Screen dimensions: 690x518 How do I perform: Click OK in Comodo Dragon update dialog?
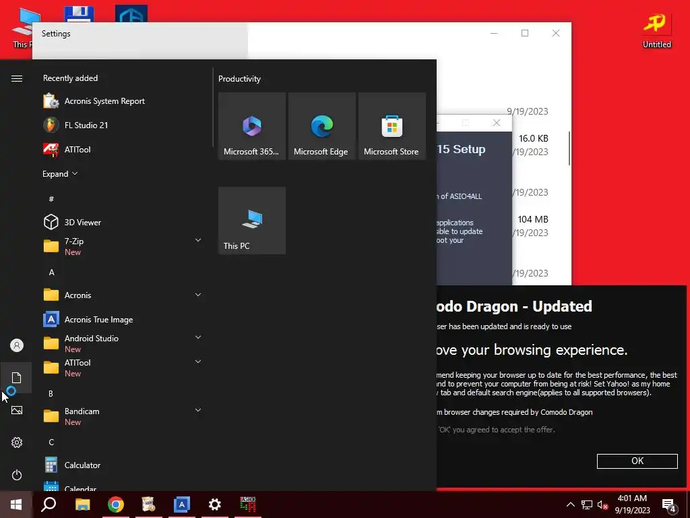coord(637,461)
